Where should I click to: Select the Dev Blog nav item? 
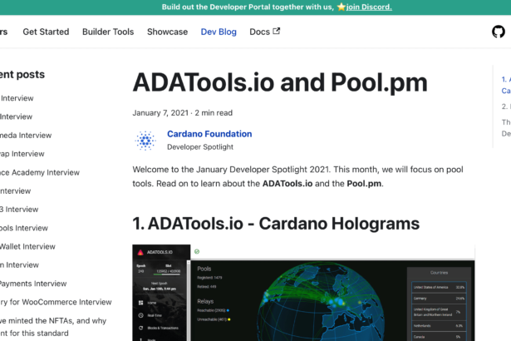219,32
